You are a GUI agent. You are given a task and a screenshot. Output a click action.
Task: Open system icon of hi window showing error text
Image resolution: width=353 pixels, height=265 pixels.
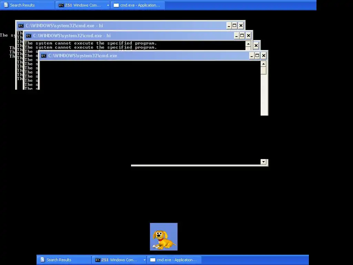28,36
